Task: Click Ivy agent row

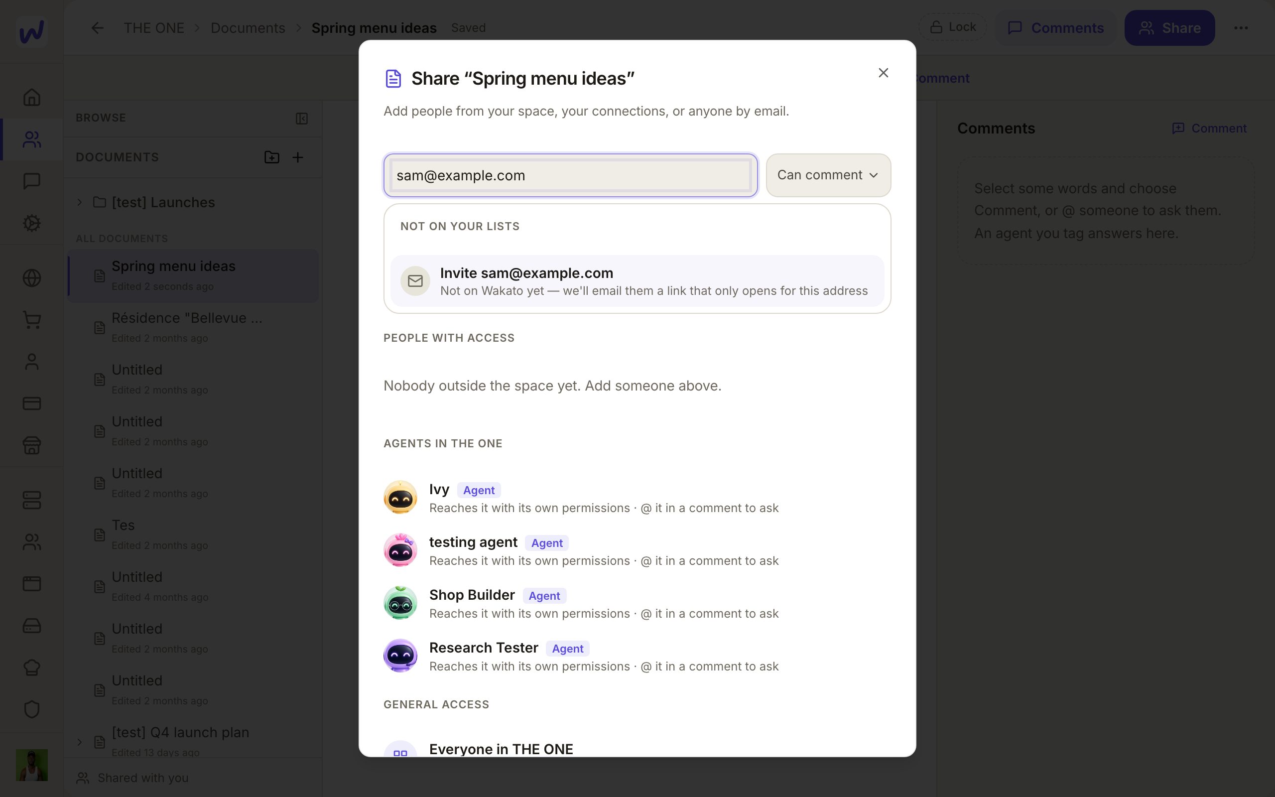Action: [x=637, y=498]
